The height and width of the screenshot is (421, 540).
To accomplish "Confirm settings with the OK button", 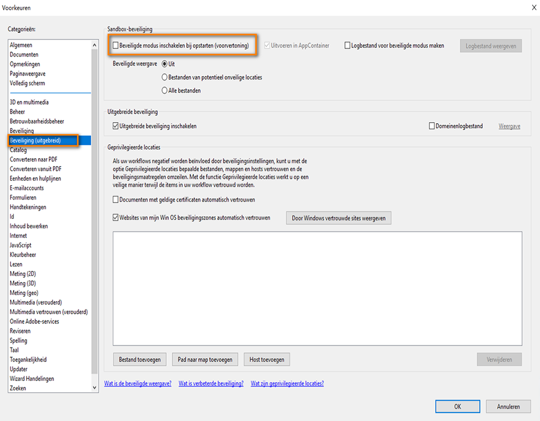I will [x=457, y=406].
